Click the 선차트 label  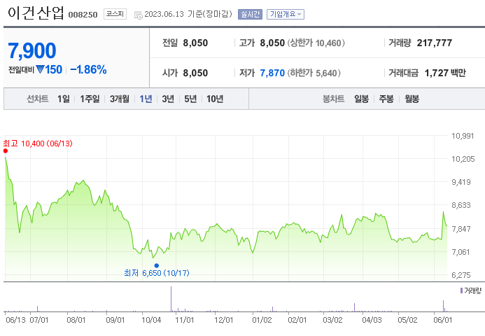(x=37, y=99)
